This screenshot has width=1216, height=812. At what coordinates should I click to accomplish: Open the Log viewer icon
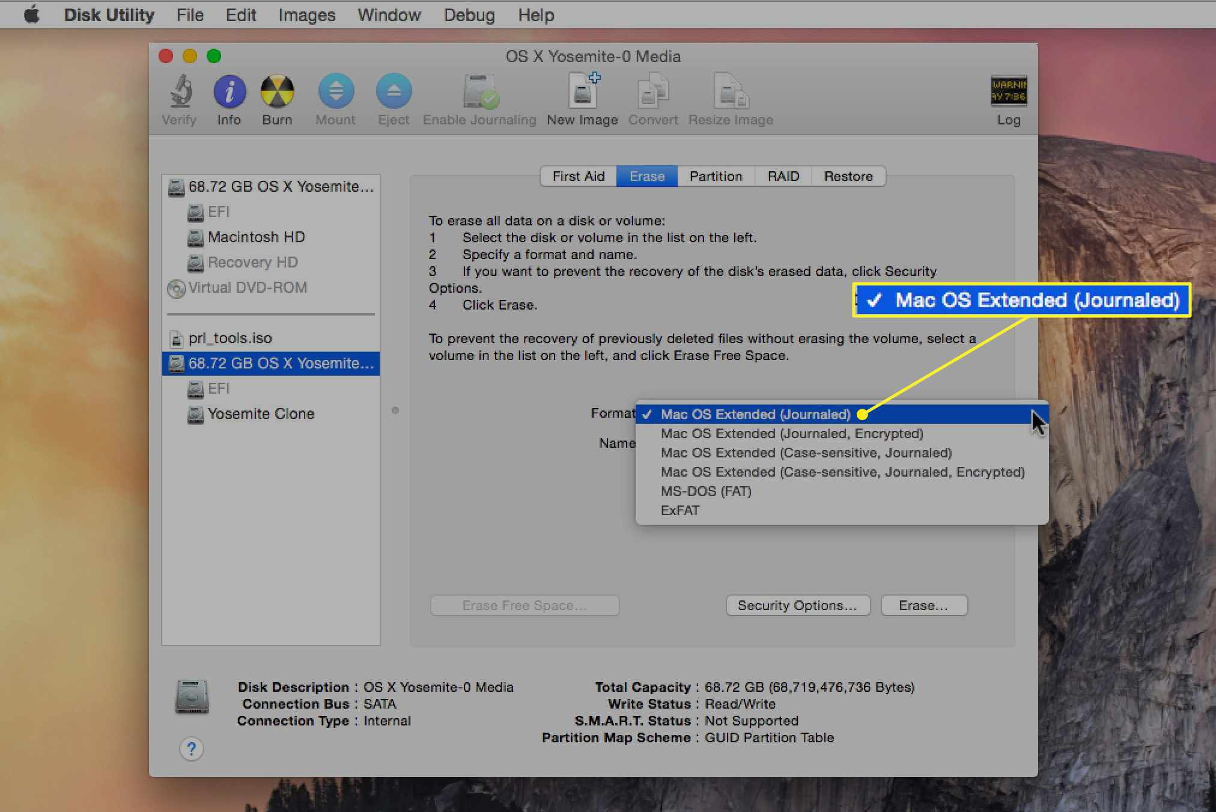(x=1009, y=91)
